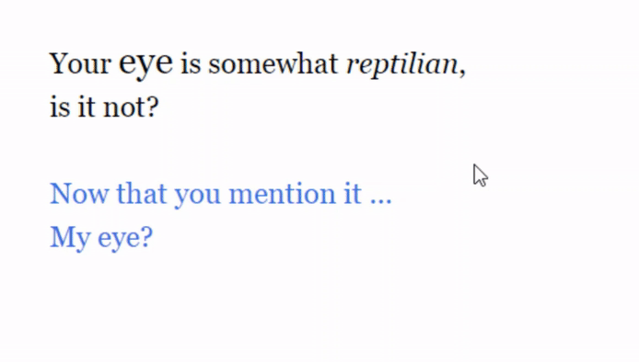Click the enlarged black word "eye"
Image resolution: width=639 pixels, height=362 pixels.
point(145,63)
